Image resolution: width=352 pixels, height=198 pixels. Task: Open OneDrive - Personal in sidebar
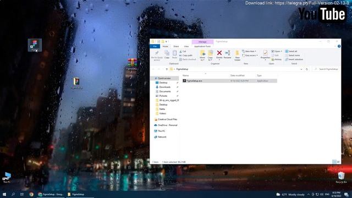coord(167,125)
